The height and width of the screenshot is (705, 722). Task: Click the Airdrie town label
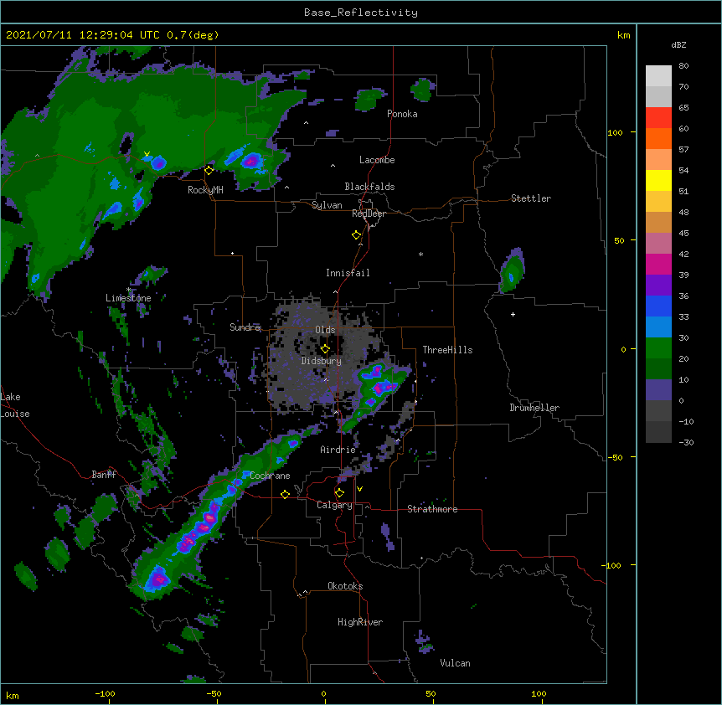(x=338, y=450)
